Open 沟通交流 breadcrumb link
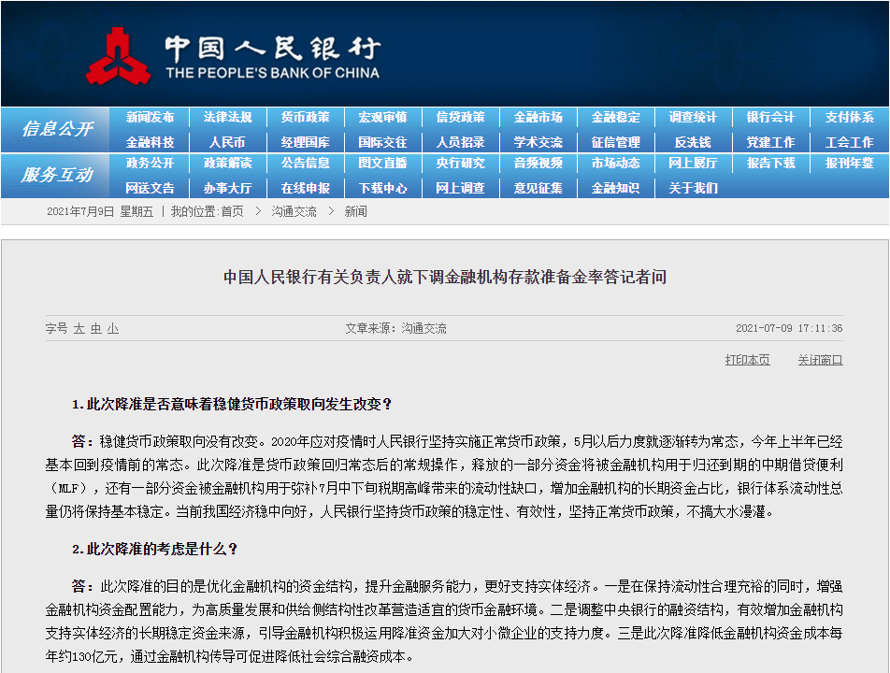This screenshot has height=673, width=890. coord(294,211)
